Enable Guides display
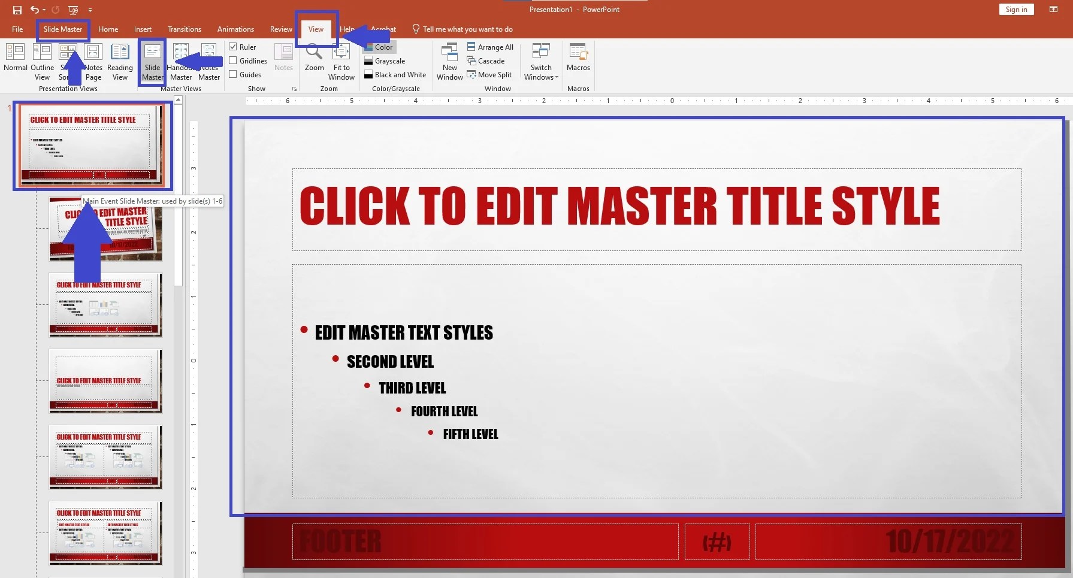Viewport: 1073px width, 578px height. [233, 74]
